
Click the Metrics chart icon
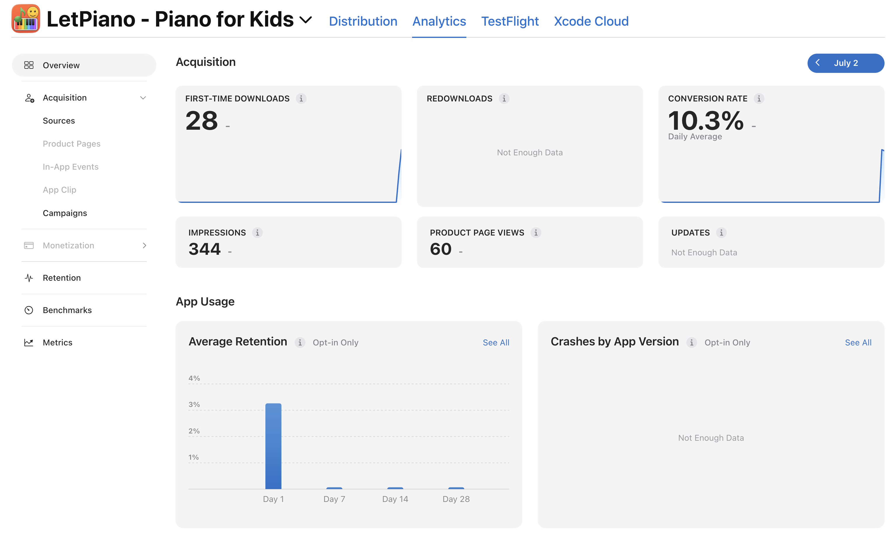pos(29,342)
